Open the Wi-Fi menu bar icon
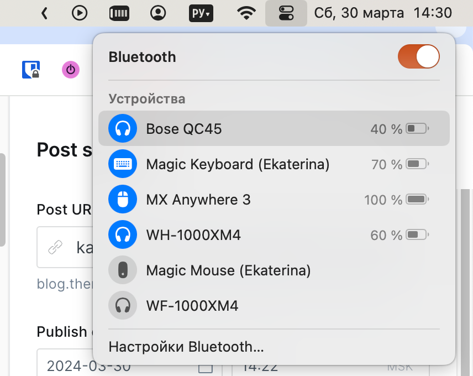 click(x=246, y=13)
